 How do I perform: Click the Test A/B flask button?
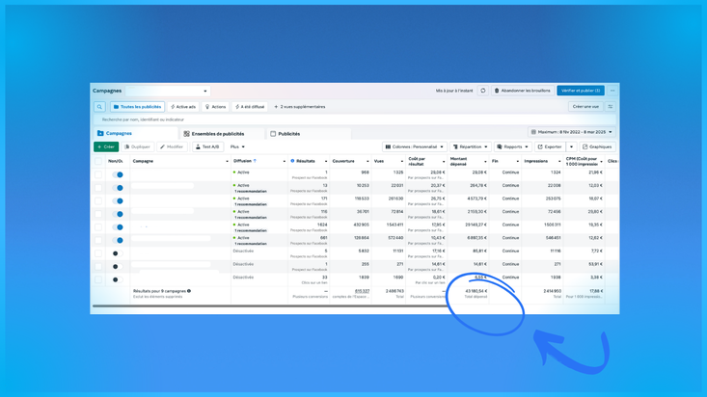click(207, 146)
